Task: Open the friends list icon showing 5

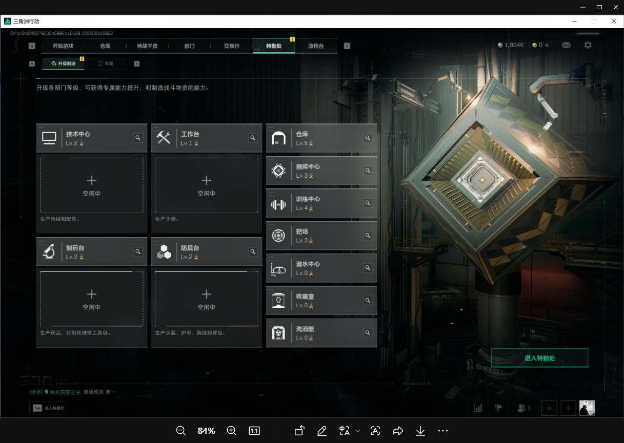Action: pos(524,408)
